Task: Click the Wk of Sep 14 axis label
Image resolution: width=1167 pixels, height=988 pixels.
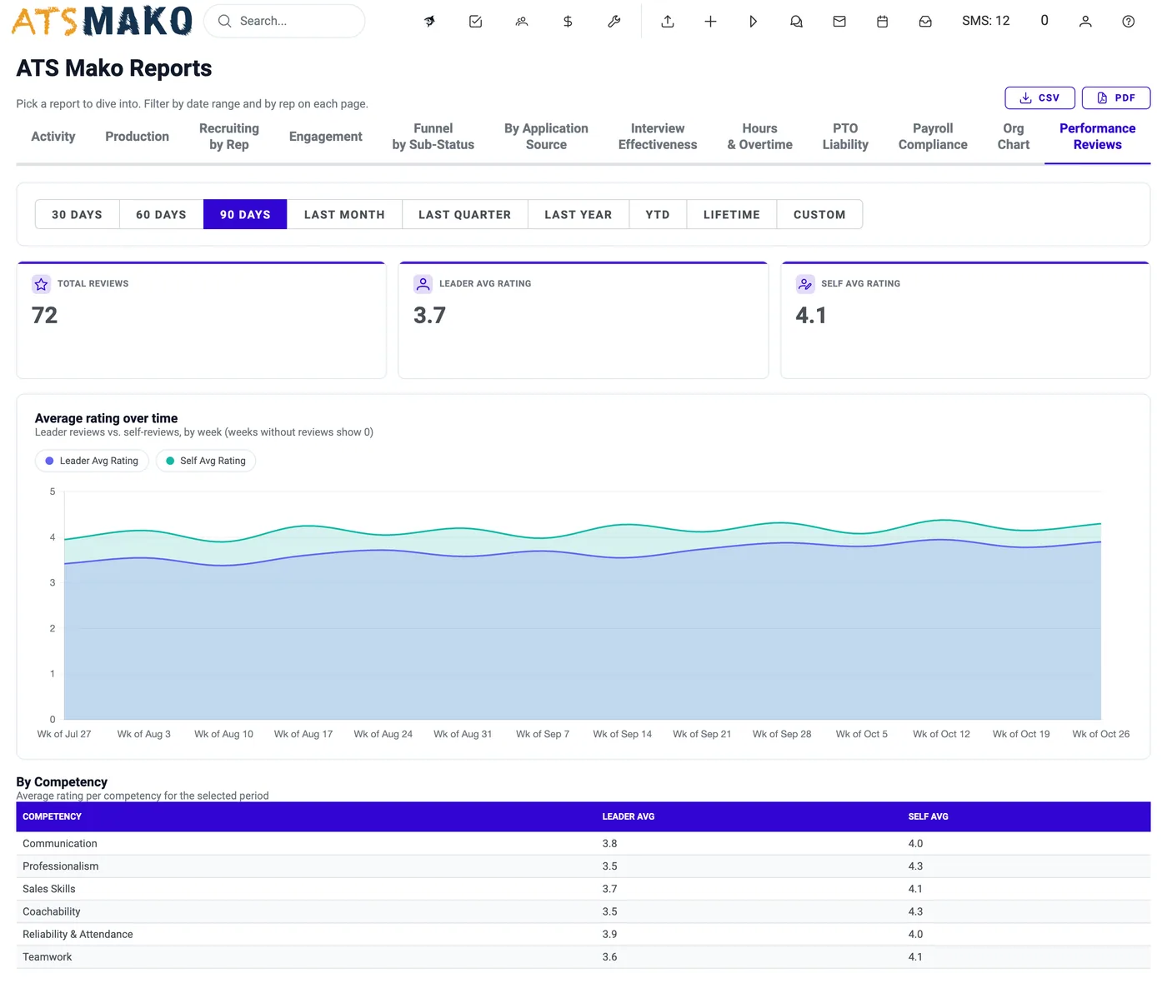Action: coord(622,734)
